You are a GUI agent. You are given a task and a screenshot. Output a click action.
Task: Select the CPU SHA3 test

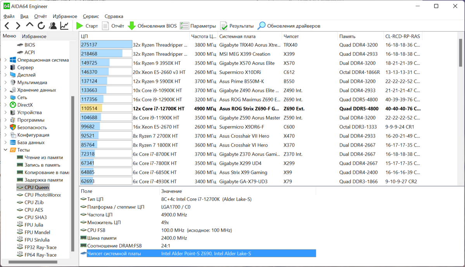(x=36, y=217)
